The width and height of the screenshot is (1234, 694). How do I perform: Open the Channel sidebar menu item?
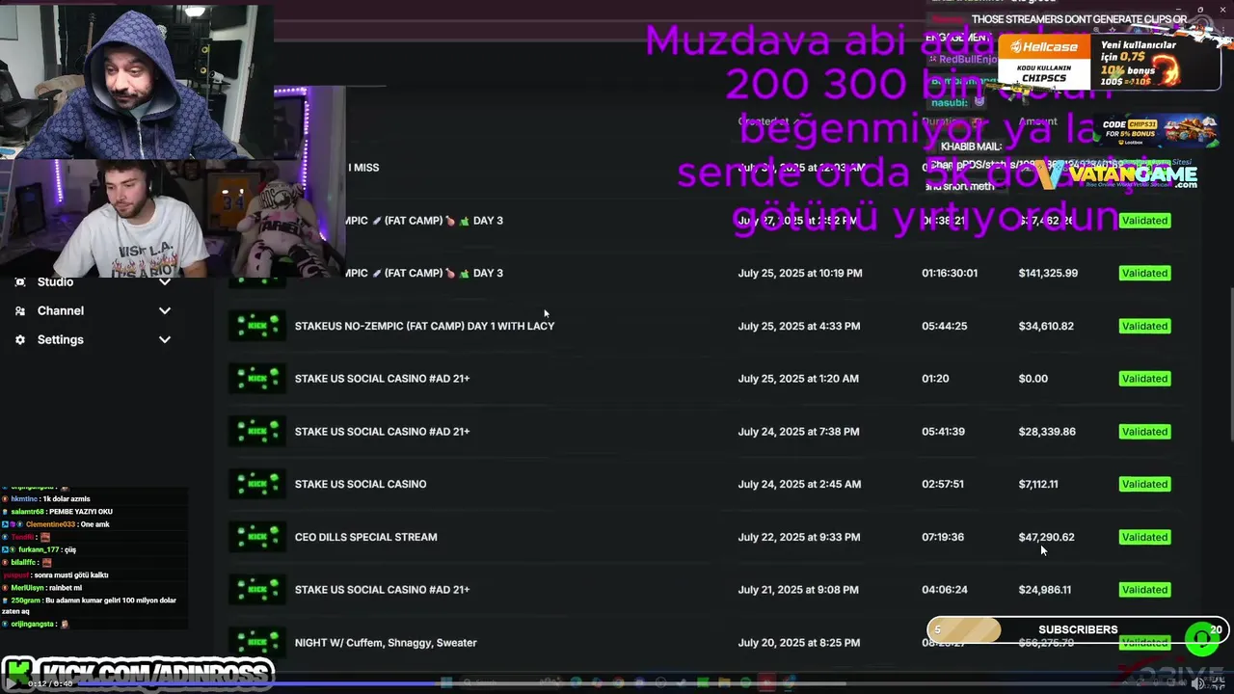[61, 310]
